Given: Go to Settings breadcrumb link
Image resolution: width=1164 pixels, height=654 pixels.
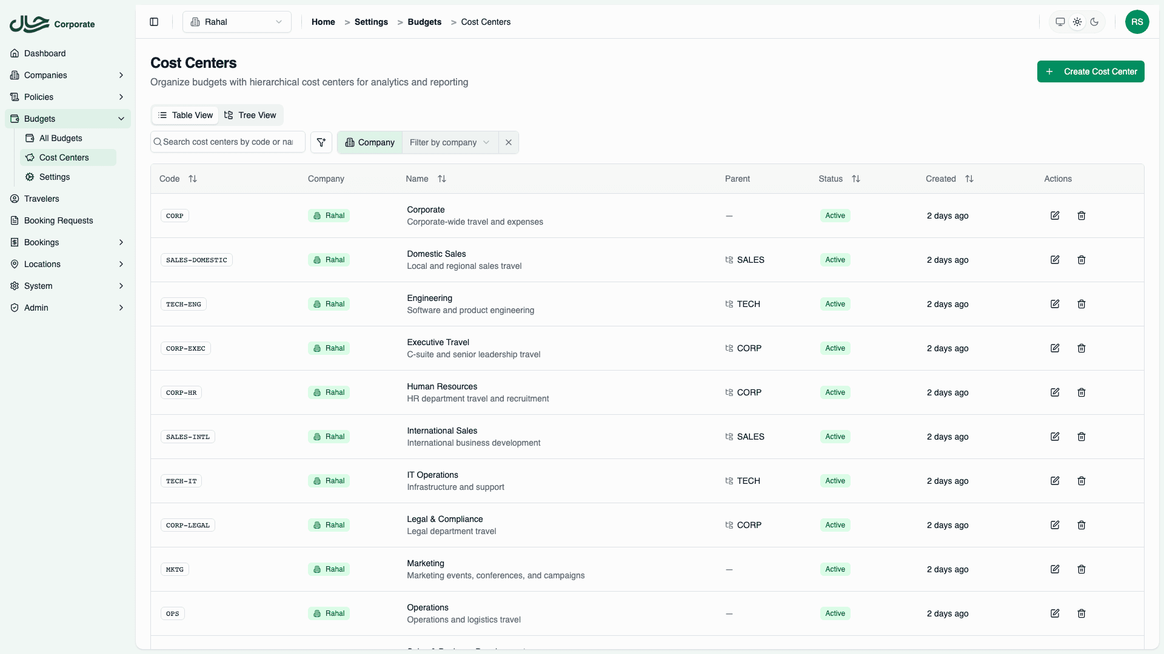Looking at the screenshot, I should (371, 22).
